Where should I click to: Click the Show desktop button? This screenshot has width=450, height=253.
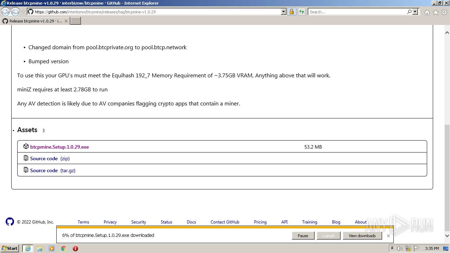coord(446,248)
